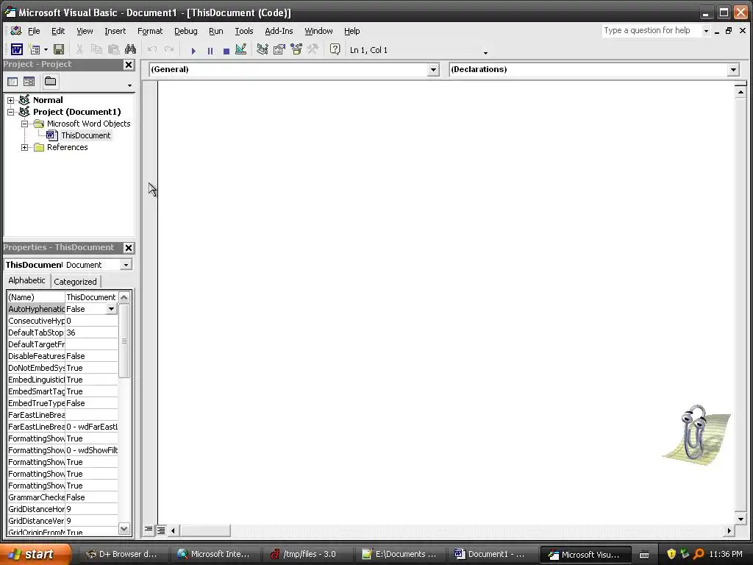Screen dimensions: 753x565
Task: Click the Break pause icon
Action: pos(210,51)
